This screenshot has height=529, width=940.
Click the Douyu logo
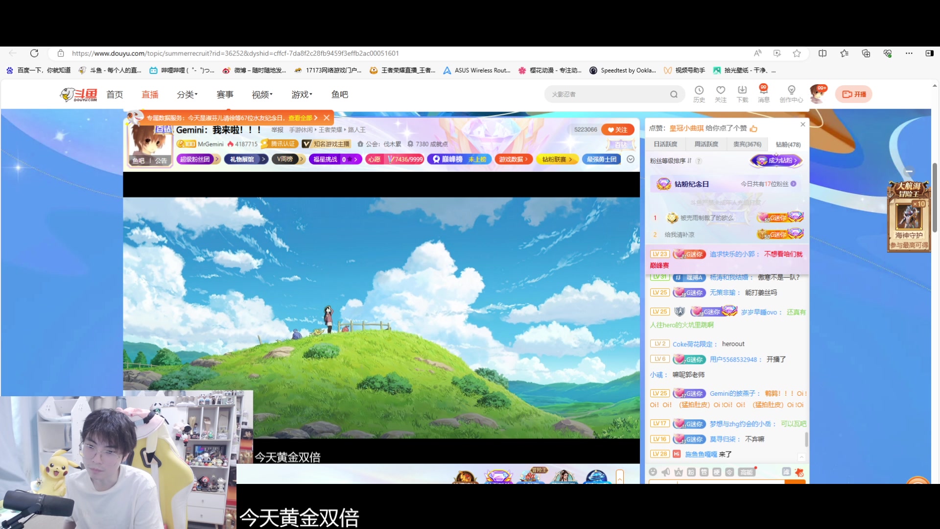pyautogui.click(x=79, y=94)
